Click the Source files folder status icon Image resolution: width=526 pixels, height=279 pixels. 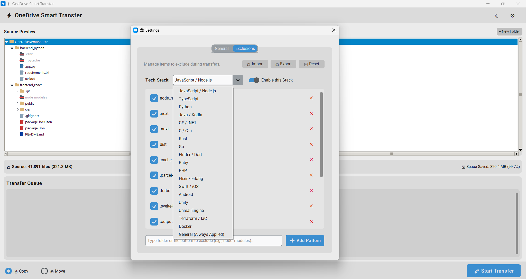click(8, 167)
